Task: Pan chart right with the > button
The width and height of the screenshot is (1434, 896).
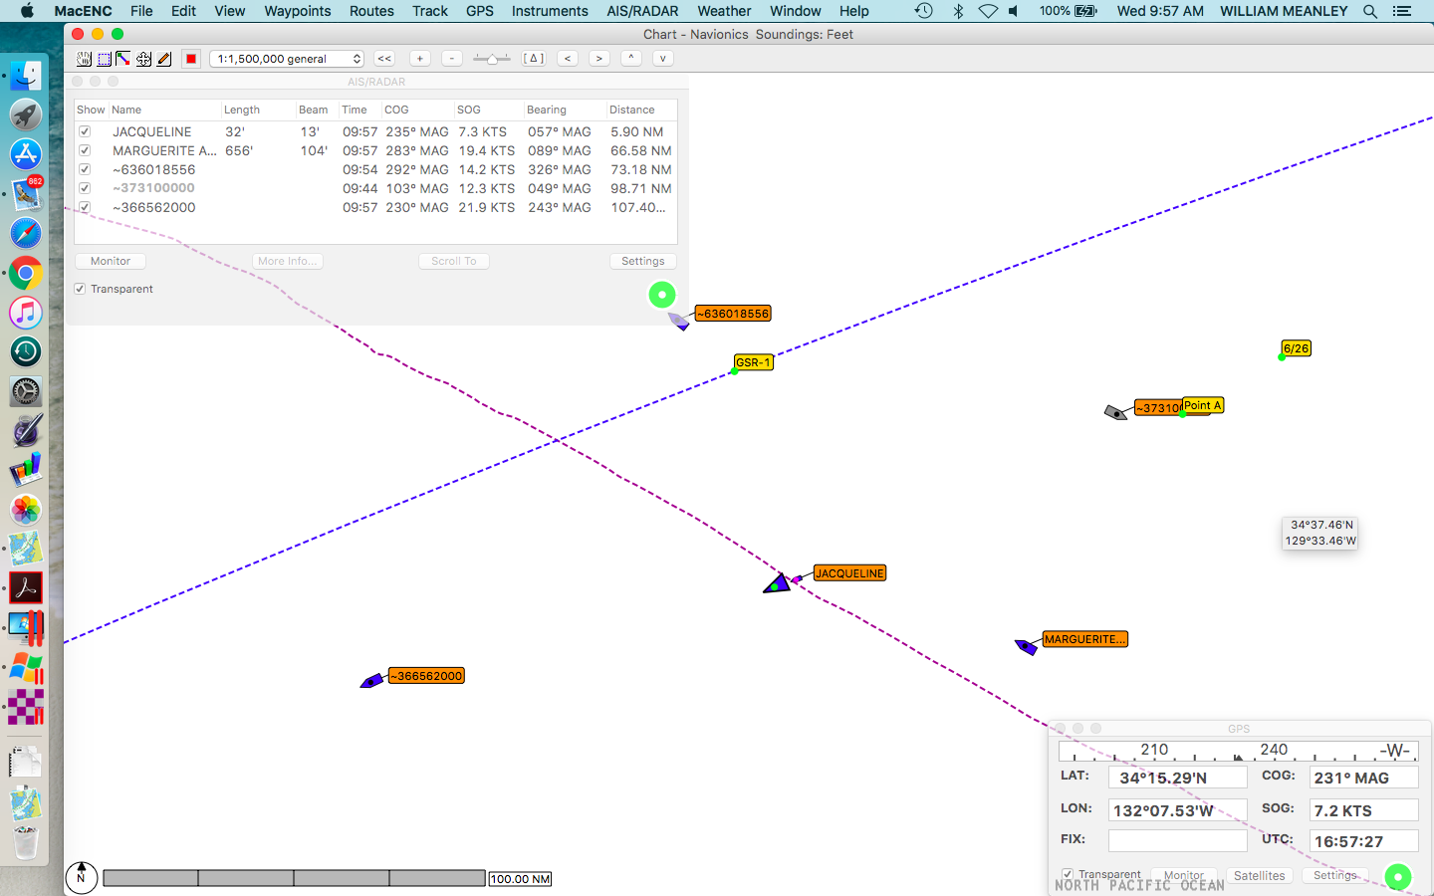Action: (599, 59)
